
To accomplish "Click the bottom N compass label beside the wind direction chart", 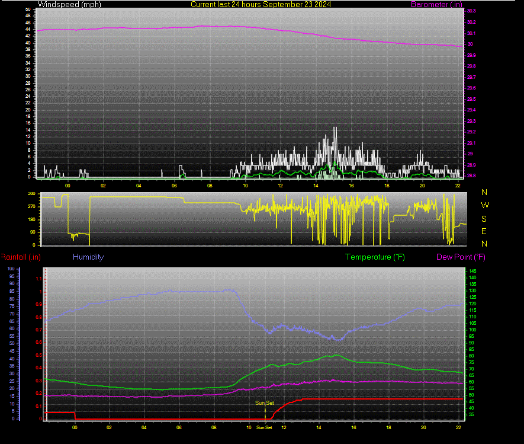I will (484, 244).
